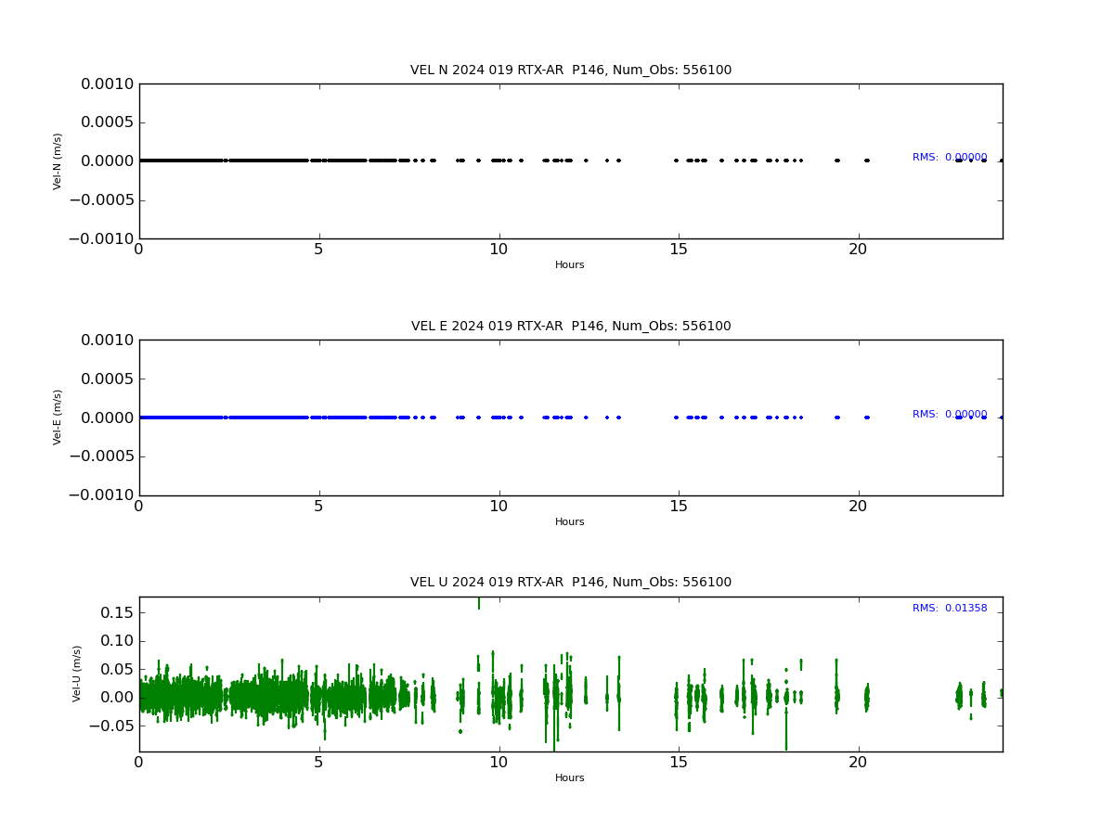Viewport: 1114px width, 835px height.
Task: Click the 0.15 tick of the VEL U plot
Action: pyautogui.click(x=116, y=612)
